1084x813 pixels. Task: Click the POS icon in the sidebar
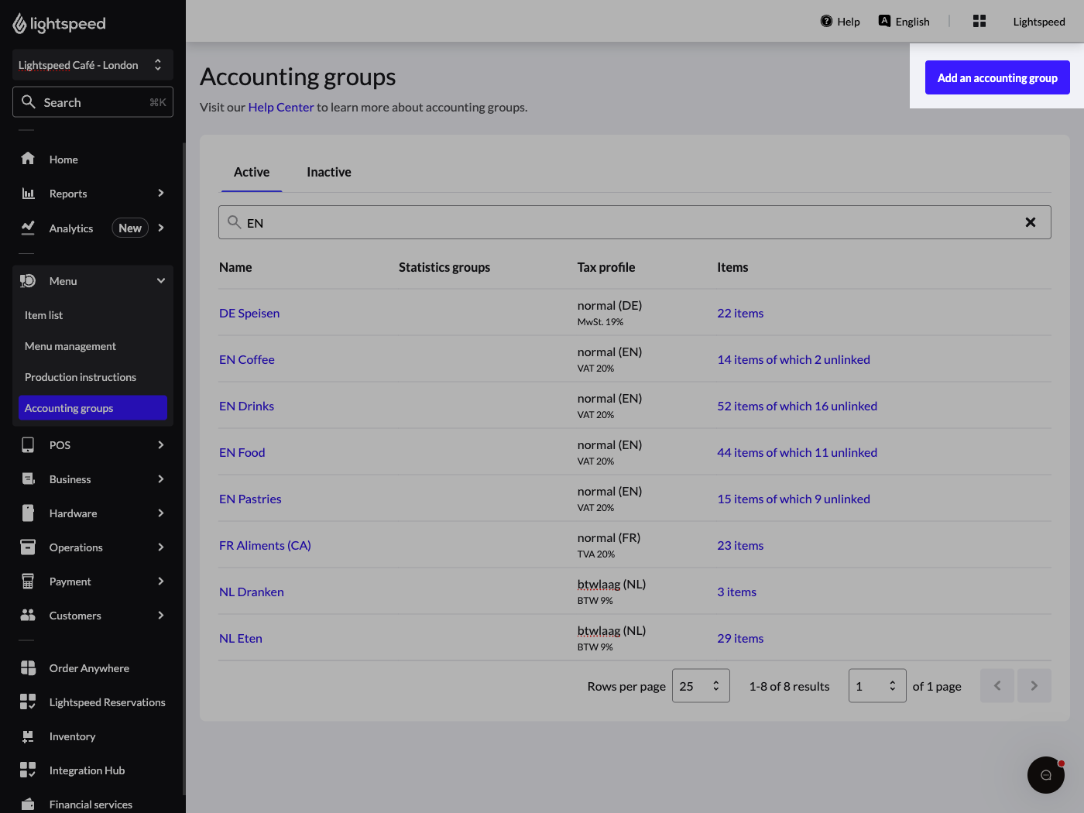(x=28, y=444)
